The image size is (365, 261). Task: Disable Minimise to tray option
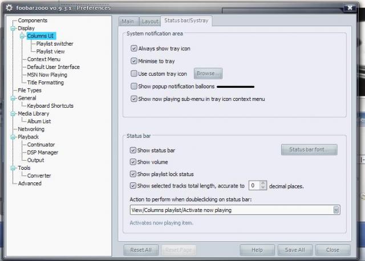pos(134,61)
